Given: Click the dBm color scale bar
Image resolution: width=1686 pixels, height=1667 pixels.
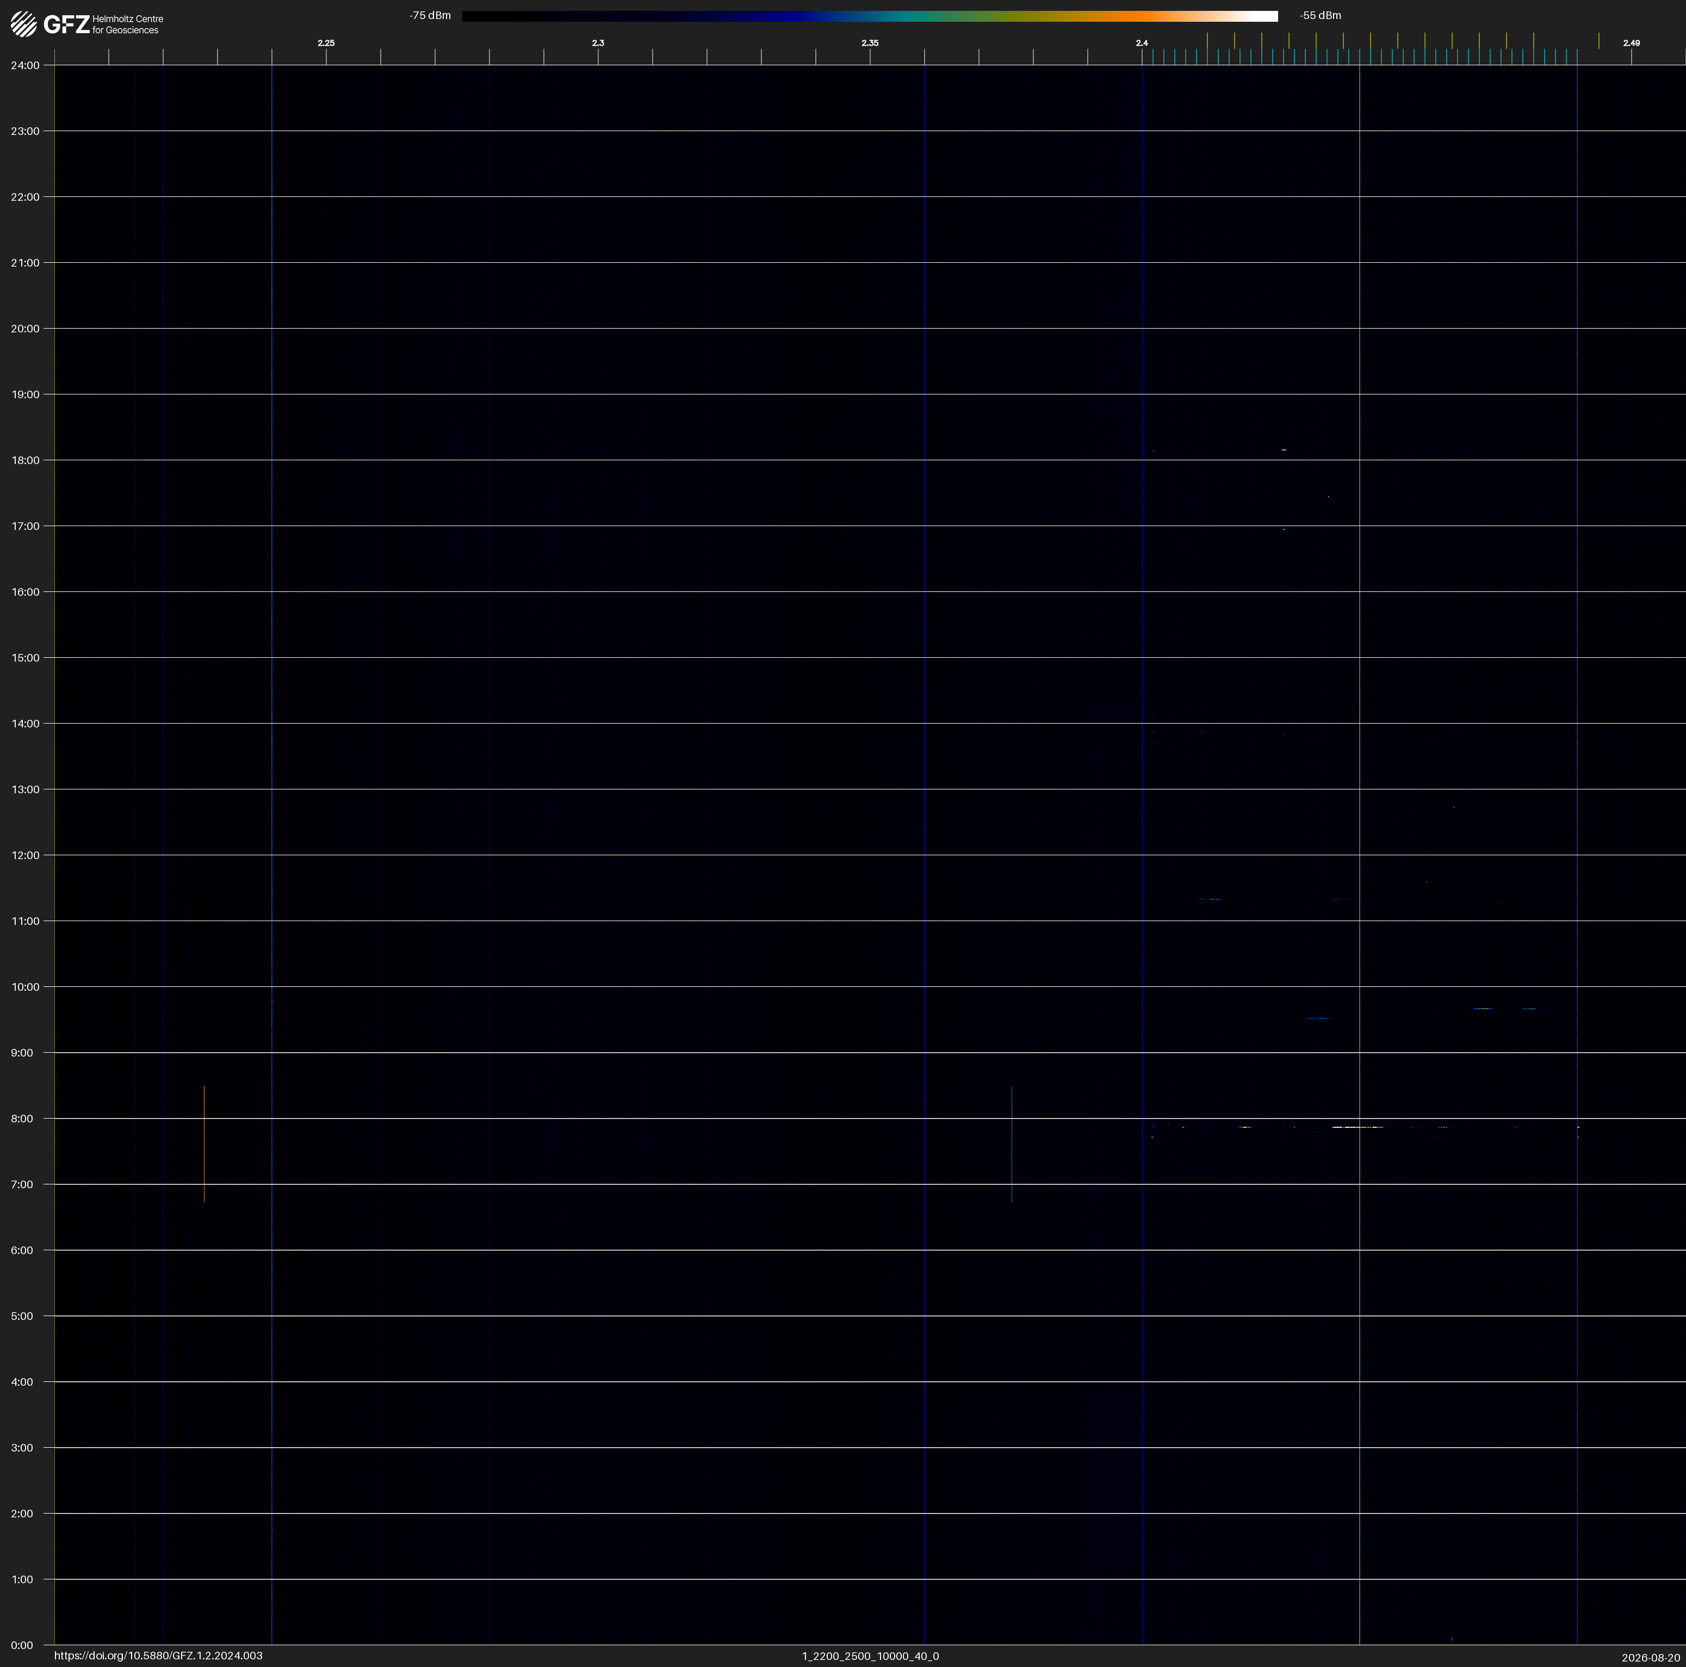Looking at the screenshot, I should click(x=870, y=16).
